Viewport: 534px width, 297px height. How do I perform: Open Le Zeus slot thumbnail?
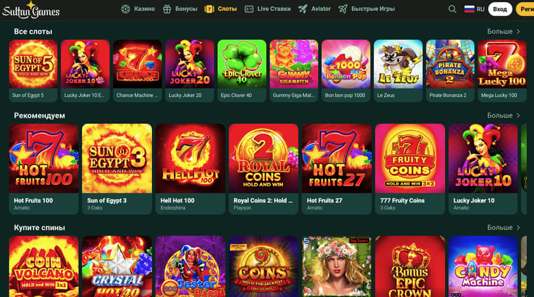tap(398, 70)
